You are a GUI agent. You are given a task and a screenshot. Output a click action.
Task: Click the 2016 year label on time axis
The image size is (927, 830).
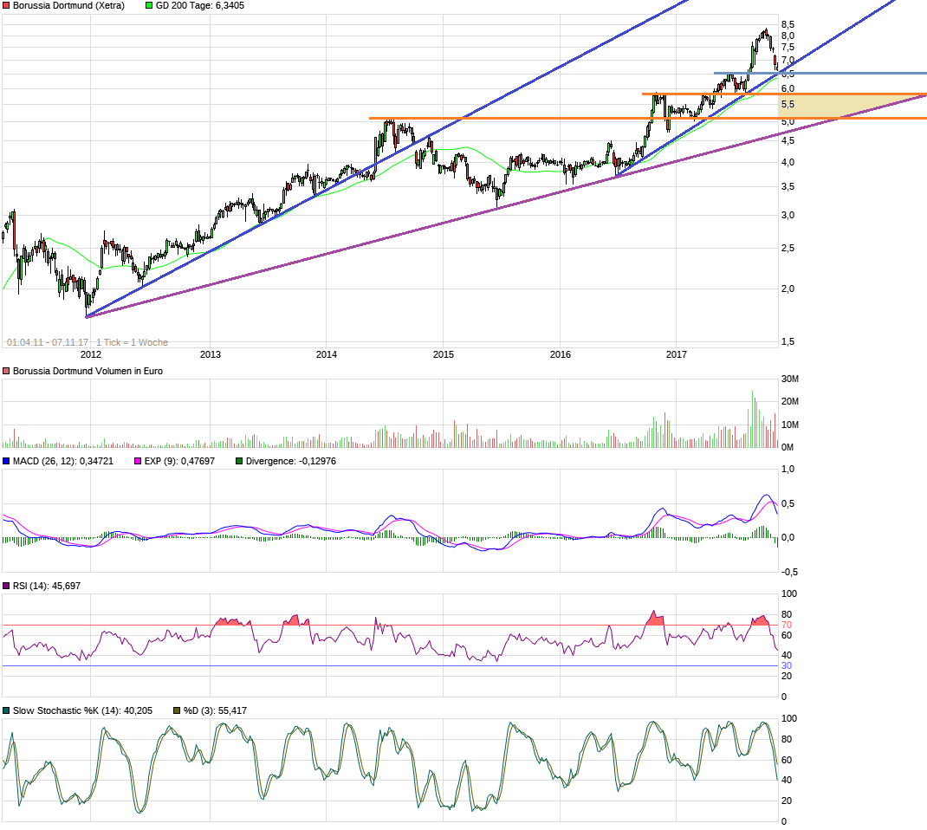click(561, 354)
